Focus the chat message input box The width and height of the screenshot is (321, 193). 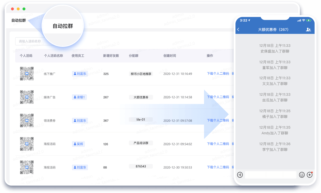pyautogui.click(x=270, y=175)
